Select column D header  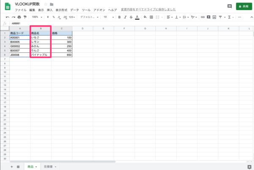pyautogui.click(x=83, y=28)
